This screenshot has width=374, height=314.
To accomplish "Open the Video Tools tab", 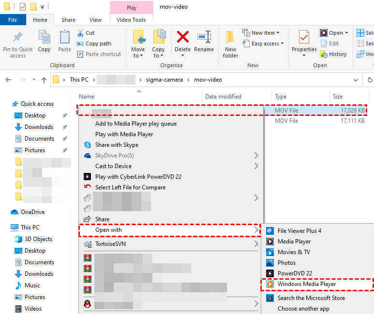I will 131,20.
